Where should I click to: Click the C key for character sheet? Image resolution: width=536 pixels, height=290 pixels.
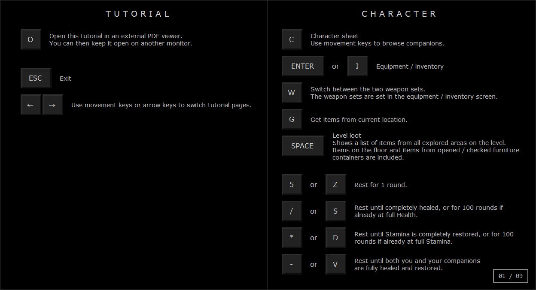(x=292, y=39)
